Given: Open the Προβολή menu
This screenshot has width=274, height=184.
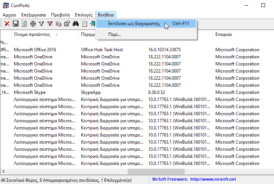Looking at the screenshot, I should tap(60, 15).
